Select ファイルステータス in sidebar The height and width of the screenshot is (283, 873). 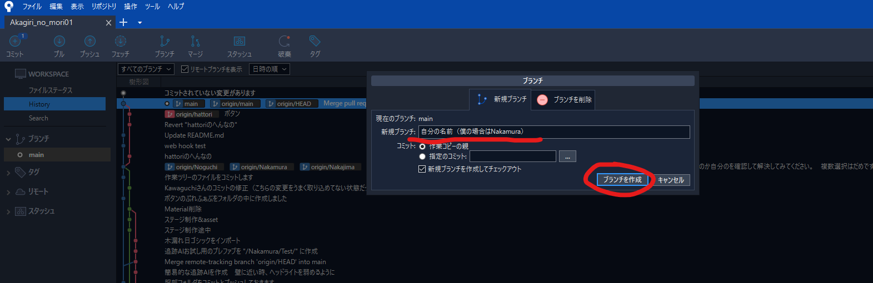(x=51, y=90)
